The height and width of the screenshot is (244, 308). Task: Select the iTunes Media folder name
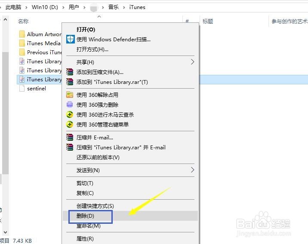pos(43,43)
